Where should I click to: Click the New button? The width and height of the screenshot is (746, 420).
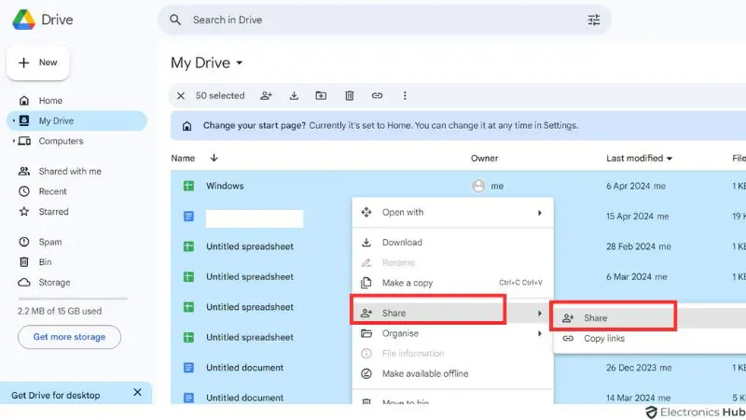click(38, 63)
